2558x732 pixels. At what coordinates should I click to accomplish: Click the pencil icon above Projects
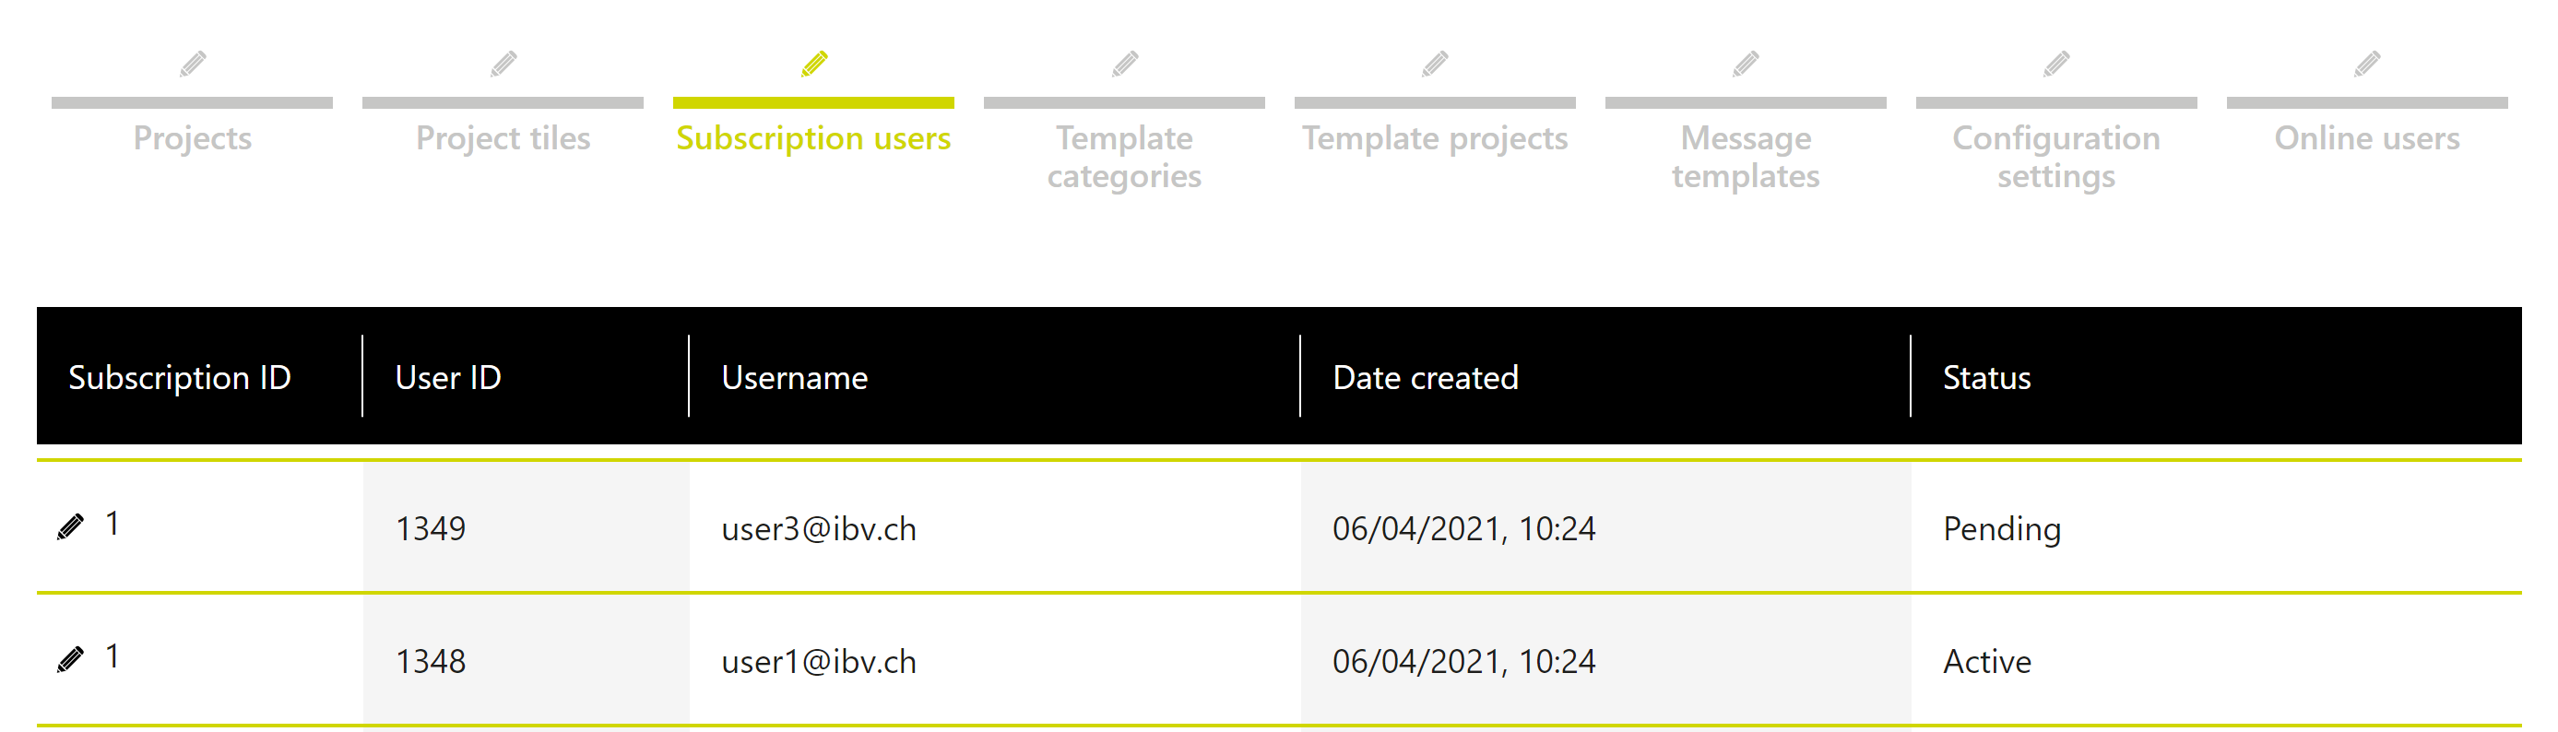(x=193, y=65)
